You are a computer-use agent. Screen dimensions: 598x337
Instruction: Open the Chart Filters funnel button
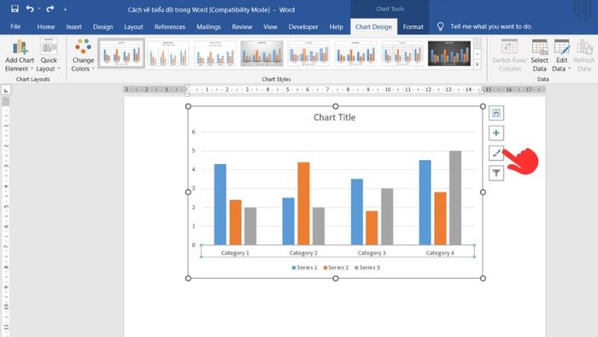click(495, 173)
